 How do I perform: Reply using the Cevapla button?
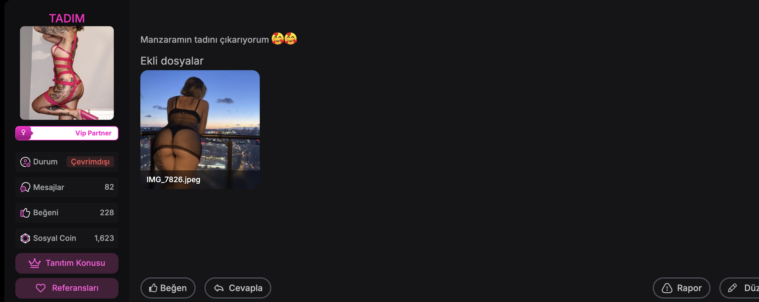coord(238,288)
